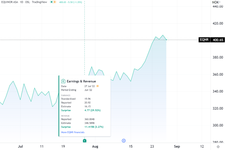This screenshot has width=225, height=150.
Task: Click the Earnings & Revenue E icon
Action: pyautogui.click(x=63, y=81)
